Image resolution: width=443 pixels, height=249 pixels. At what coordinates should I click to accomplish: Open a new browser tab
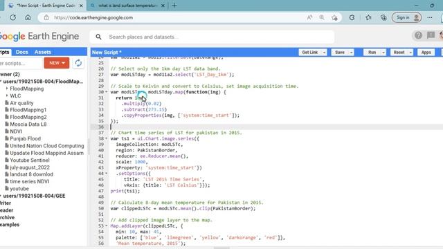point(174,6)
